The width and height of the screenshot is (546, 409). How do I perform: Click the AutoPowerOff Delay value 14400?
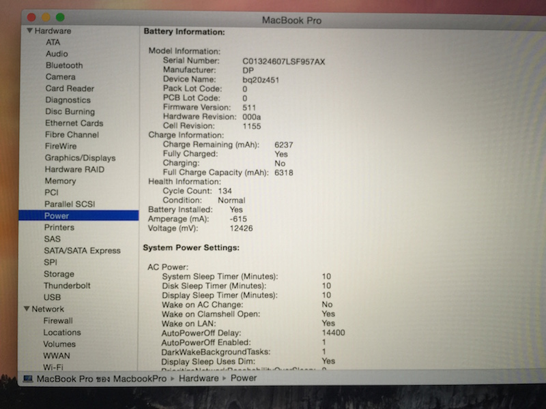click(334, 333)
